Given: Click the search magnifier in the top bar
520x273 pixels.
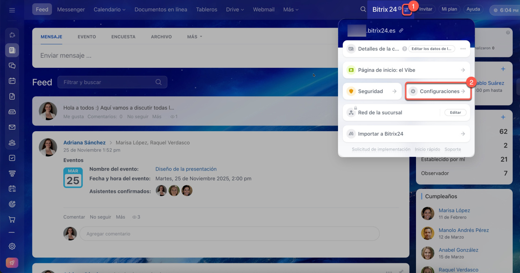Looking at the screenshot, I should tap(363, 9).
